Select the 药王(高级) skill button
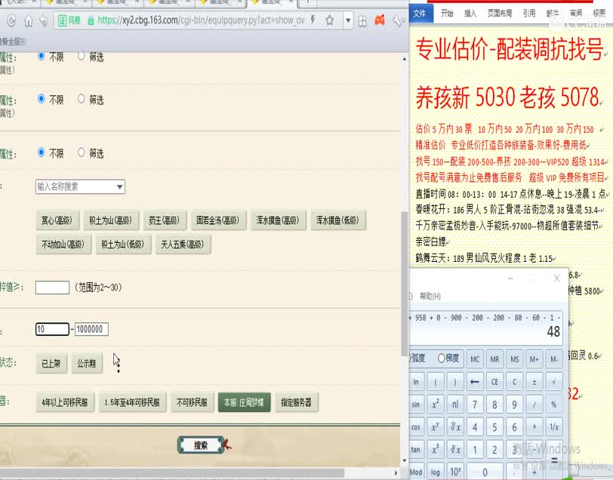This screenshot has width=613, height=480. 165,220
